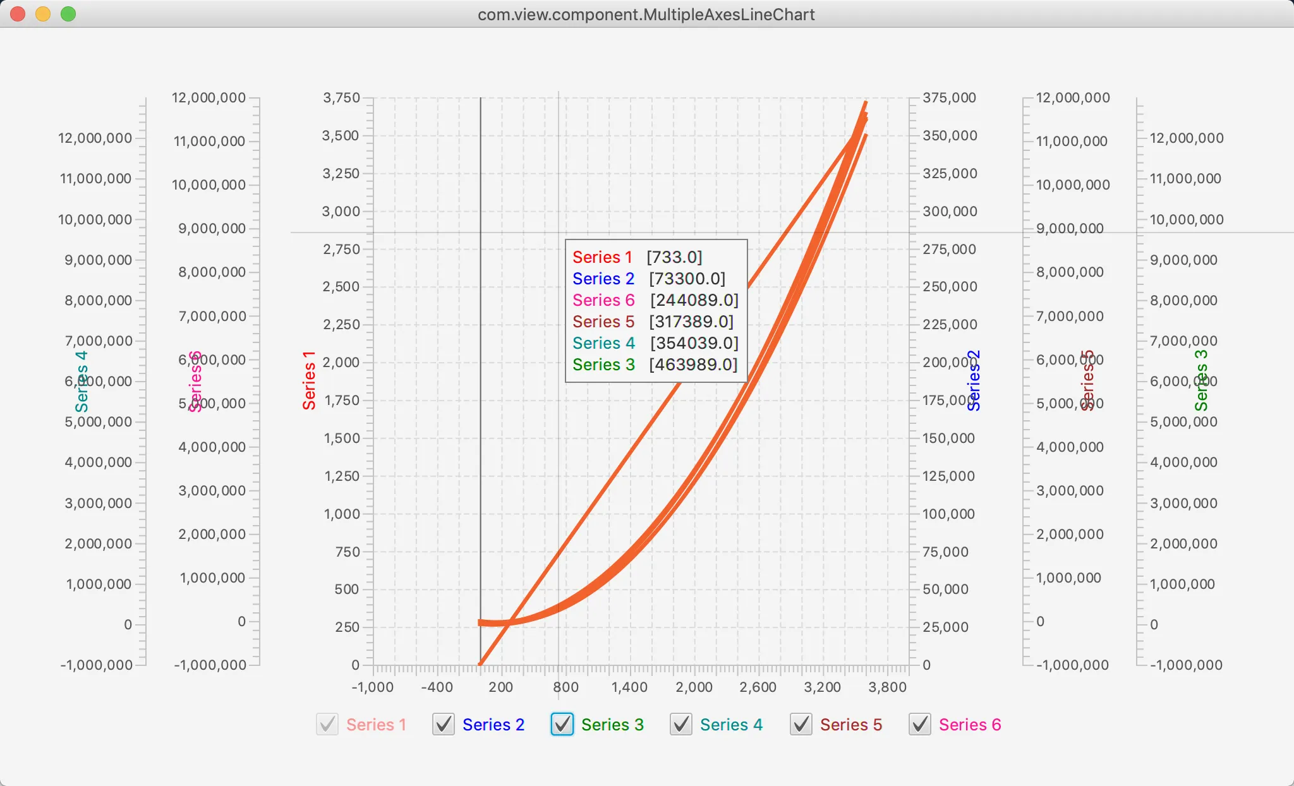This screenshot has height=786, width=1294.
Task: Uncheck the Series 2 checkbox
Action: (444, 724)
